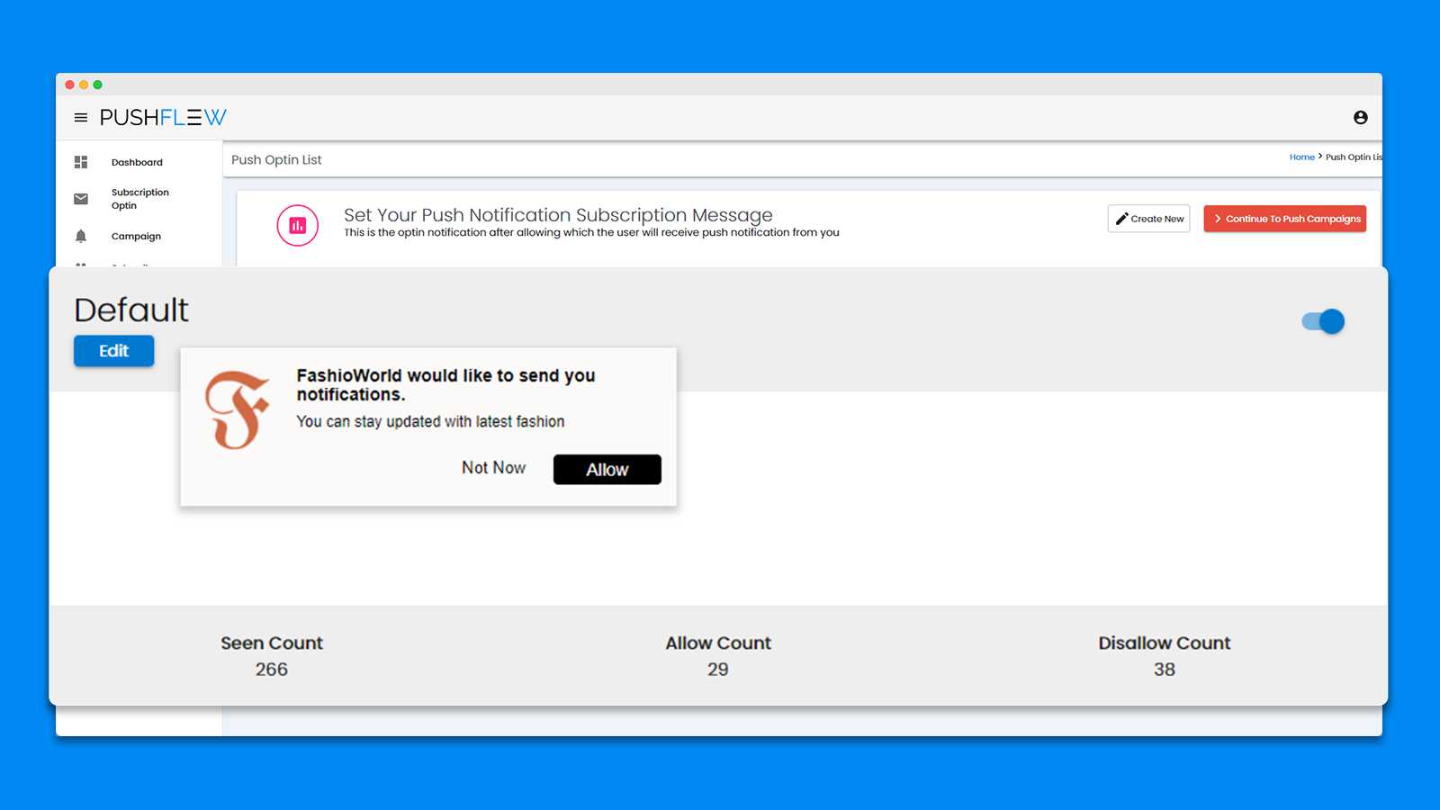Click the Campaign bell icon

[81, 236]
